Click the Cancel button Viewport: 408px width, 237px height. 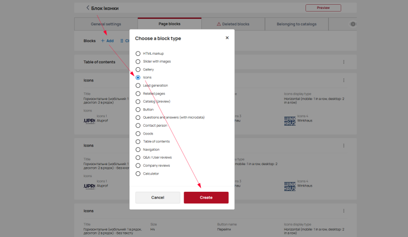(158, 198)
